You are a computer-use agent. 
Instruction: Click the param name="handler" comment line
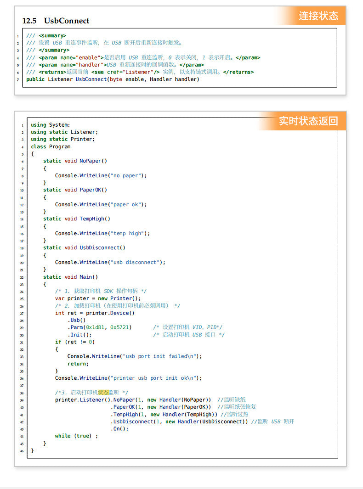pos(115,65)
